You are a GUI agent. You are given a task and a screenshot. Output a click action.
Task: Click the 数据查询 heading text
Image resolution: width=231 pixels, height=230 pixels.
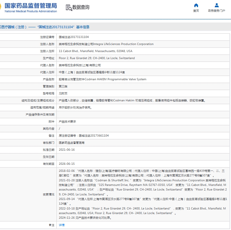[81, 7]
